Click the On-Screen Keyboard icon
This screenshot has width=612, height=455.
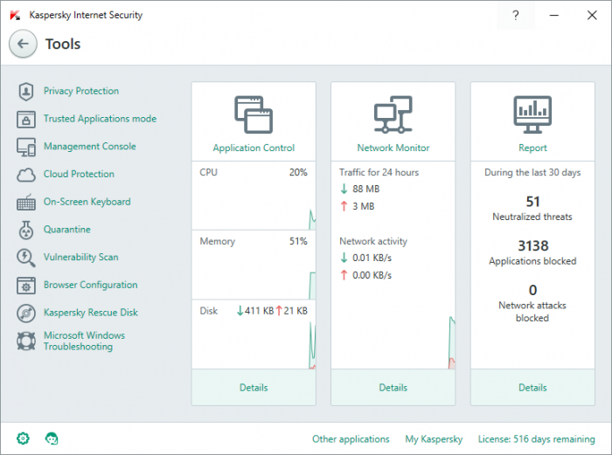pyautogui.click(x=26, y=202)
